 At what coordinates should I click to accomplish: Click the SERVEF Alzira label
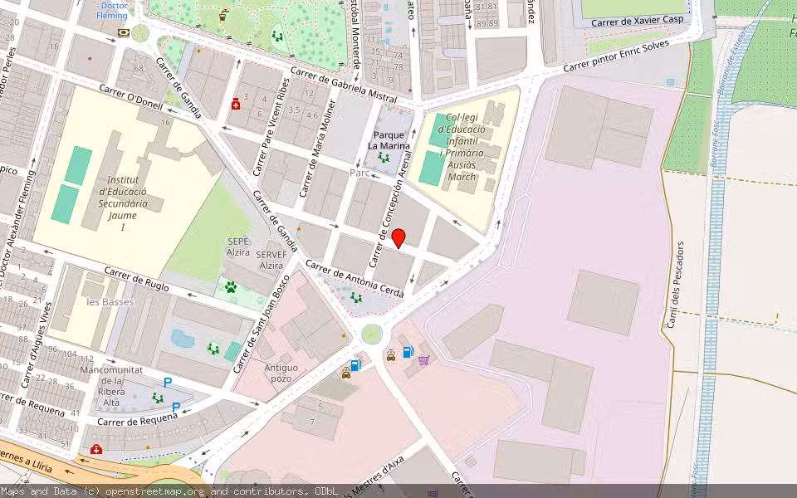[x=271, y=260]
